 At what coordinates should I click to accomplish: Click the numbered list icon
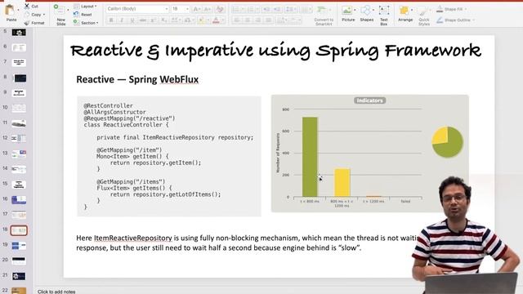250,9
